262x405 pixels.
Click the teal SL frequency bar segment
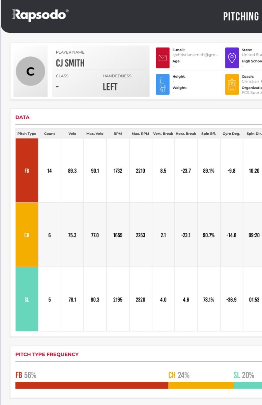pyautogui.click(x=248, y=385)
